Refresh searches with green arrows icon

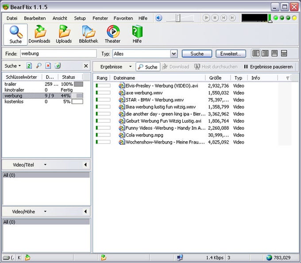[x=29, y=66]
